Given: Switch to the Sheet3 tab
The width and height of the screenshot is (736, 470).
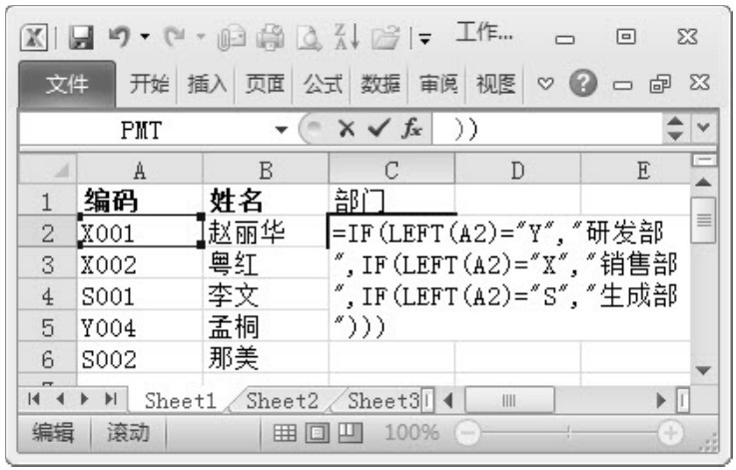Looking at the screenshot, I should [x=383, y=400].
